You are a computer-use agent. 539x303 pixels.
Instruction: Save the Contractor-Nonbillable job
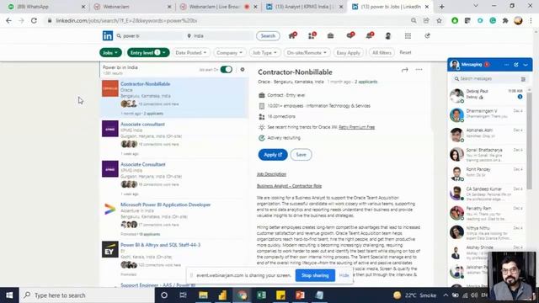301,155
